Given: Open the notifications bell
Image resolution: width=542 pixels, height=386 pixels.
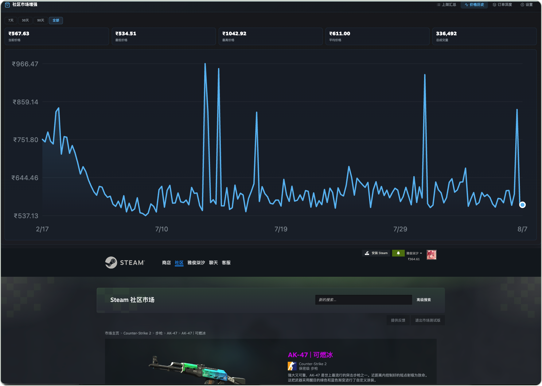Looking at the screenshot, I should [x=398, y=253].
